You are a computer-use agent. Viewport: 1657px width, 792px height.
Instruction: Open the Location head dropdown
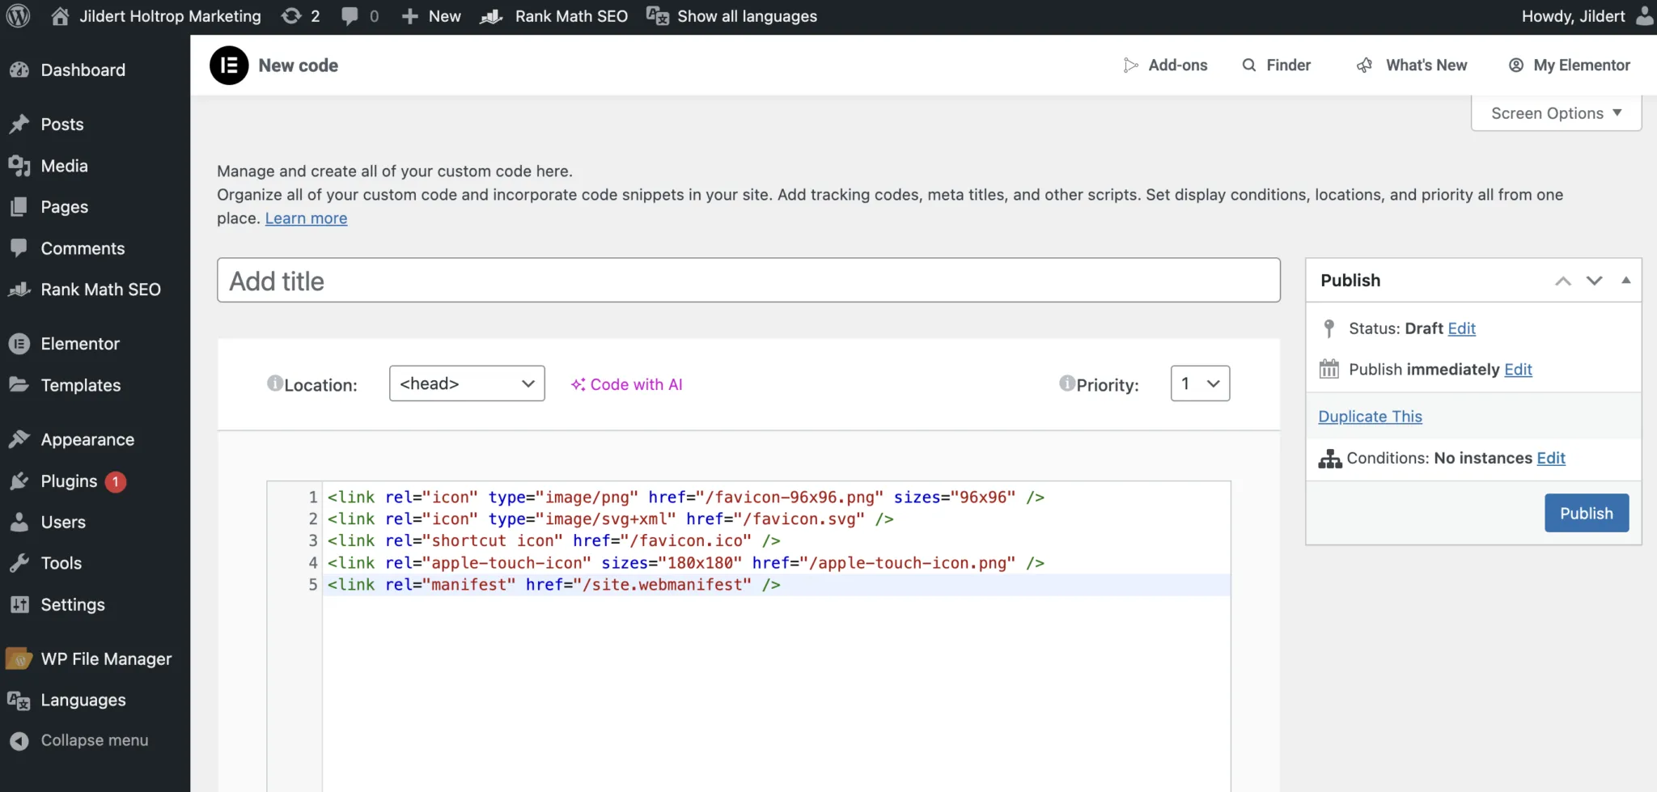click(x=466, y=383)
